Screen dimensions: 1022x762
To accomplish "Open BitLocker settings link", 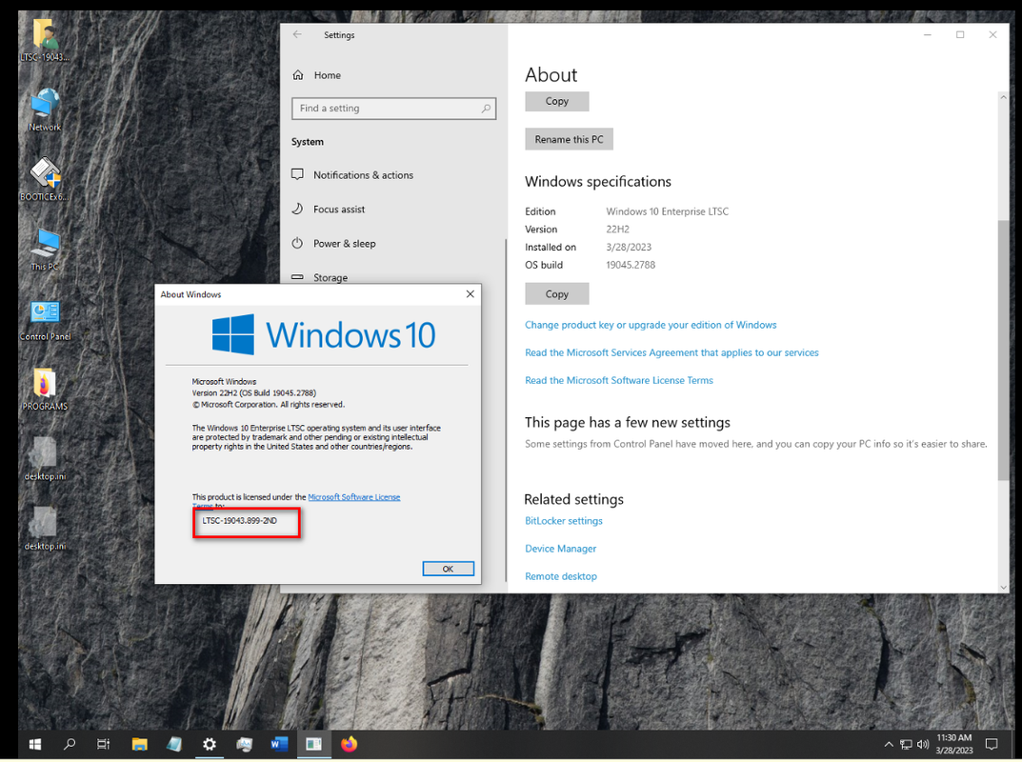I will (x=563, y=520).
